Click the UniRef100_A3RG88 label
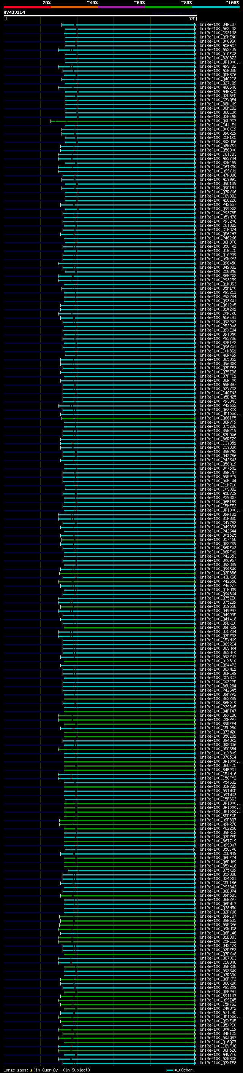This screenshot has width=243, height=1073. click(x=218, y=71)
